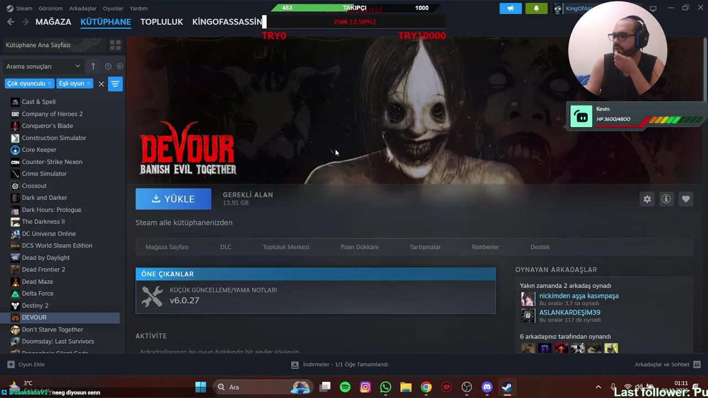
Task: Switch to the MAĞAZA tab
Action: (x=53, y=22)
